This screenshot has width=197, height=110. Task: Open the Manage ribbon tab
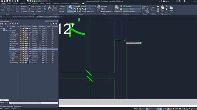point(35,4)
